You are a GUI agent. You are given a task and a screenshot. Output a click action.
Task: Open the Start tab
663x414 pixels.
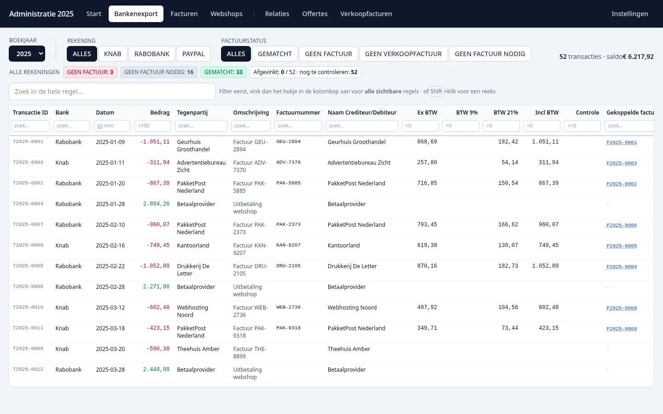94,14
